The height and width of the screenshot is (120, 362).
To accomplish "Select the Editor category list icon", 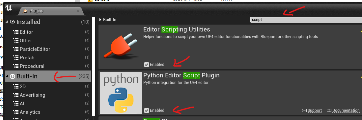I will click(16, 32).
